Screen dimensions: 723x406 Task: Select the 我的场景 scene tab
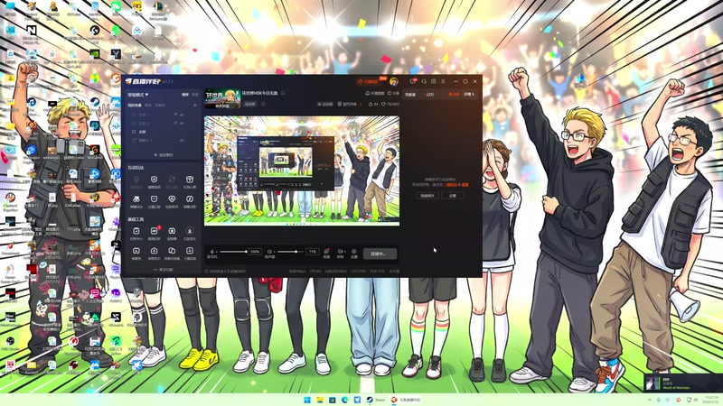[135, 106]
